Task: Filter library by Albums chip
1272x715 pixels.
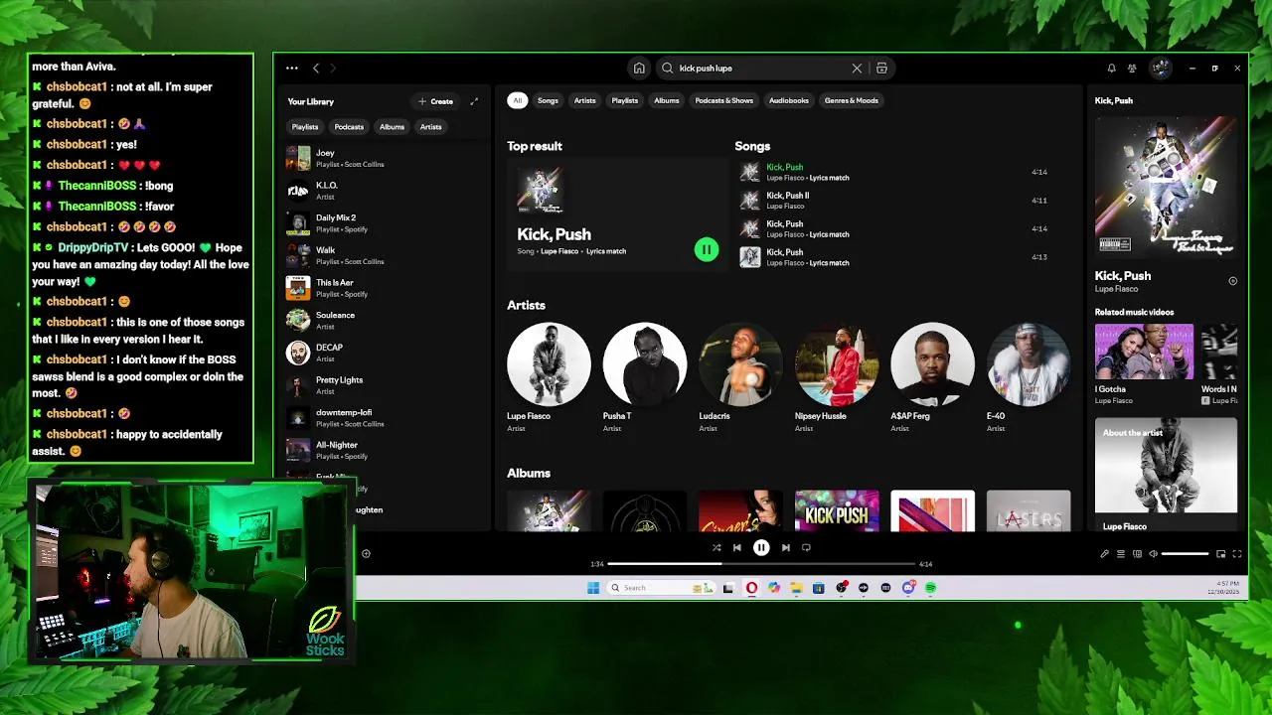Action: pyautogui.click(x=392, y=127)
